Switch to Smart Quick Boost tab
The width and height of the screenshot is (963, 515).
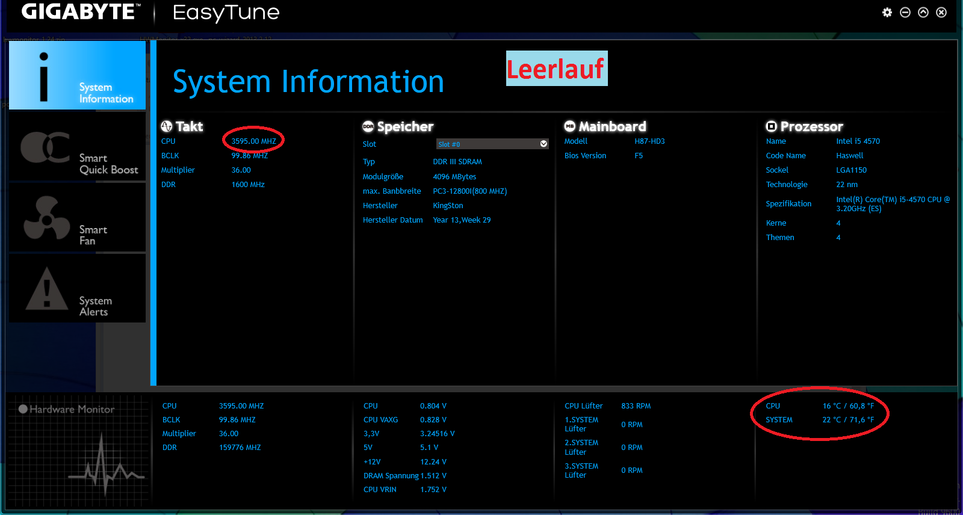pyautogui.click(x=77, y=147)
